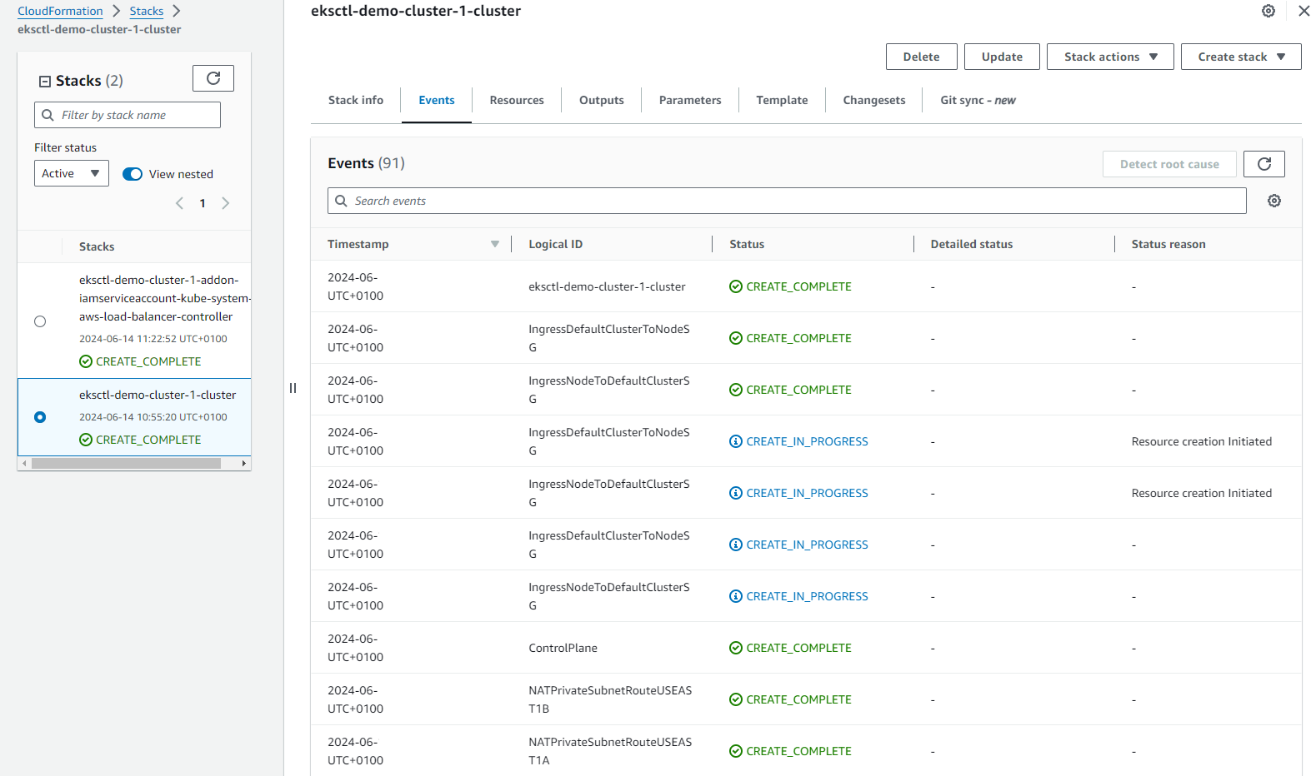
Task: Open the Parameters tab
Action: (690, 100)
